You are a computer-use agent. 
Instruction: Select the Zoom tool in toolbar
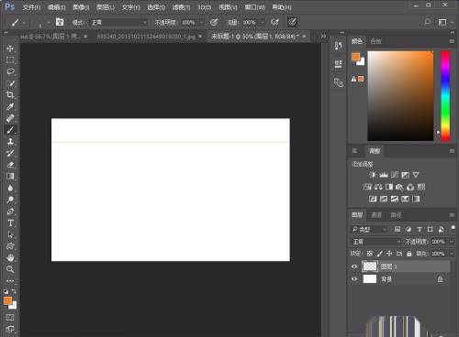coord(10,269)
